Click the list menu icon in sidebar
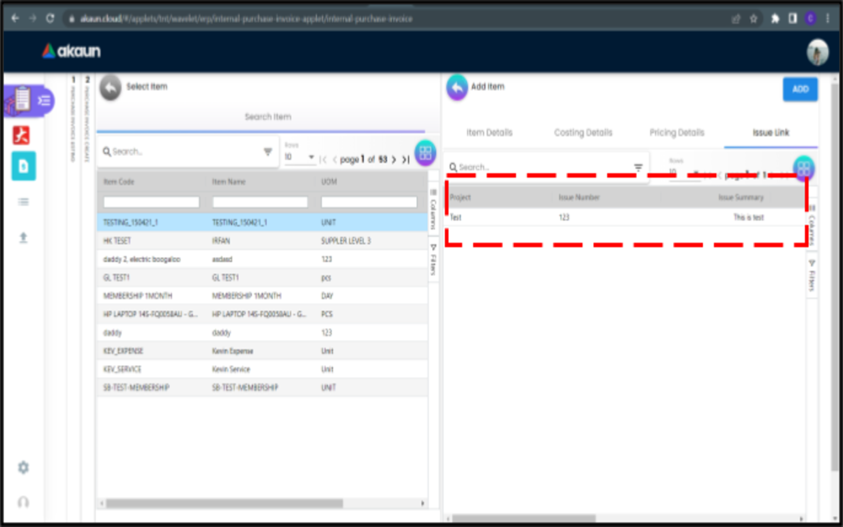The height and width of the screenshot is (527, 843). tap(23, 202)
